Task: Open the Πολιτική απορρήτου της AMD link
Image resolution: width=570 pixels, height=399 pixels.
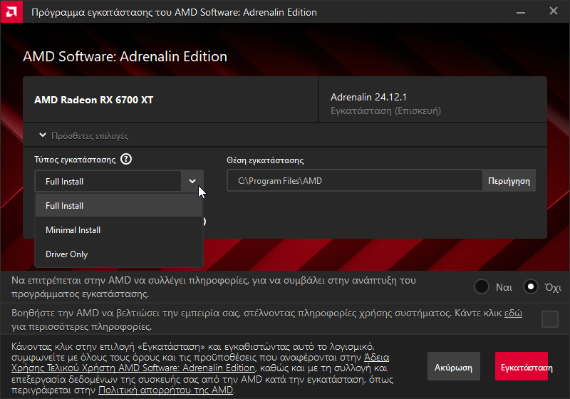Action: coord(166,390)
